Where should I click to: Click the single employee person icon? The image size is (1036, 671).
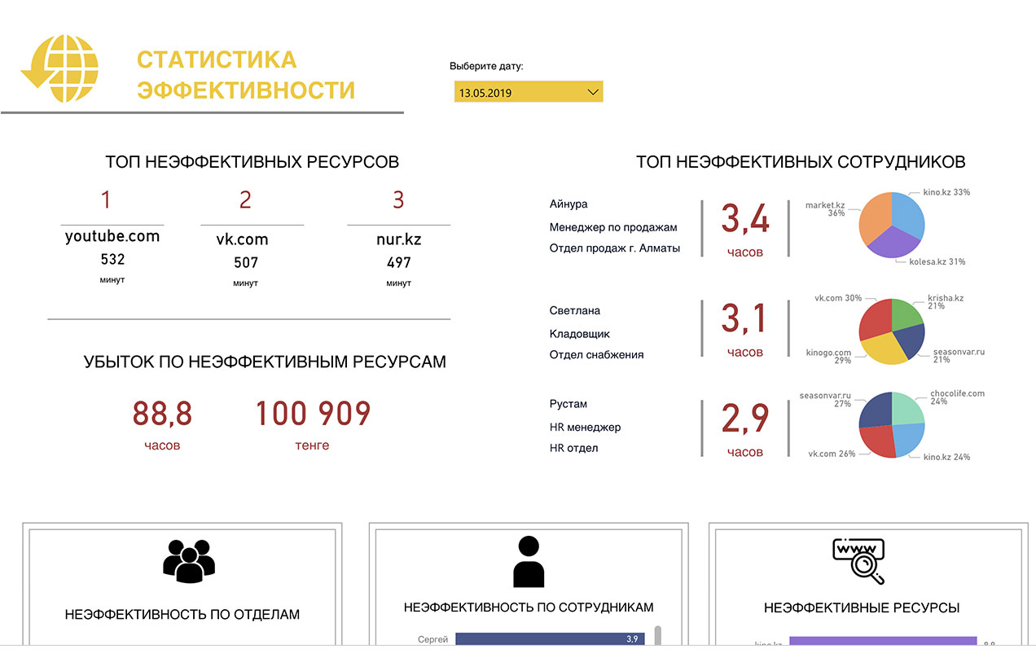click(528, 561)
